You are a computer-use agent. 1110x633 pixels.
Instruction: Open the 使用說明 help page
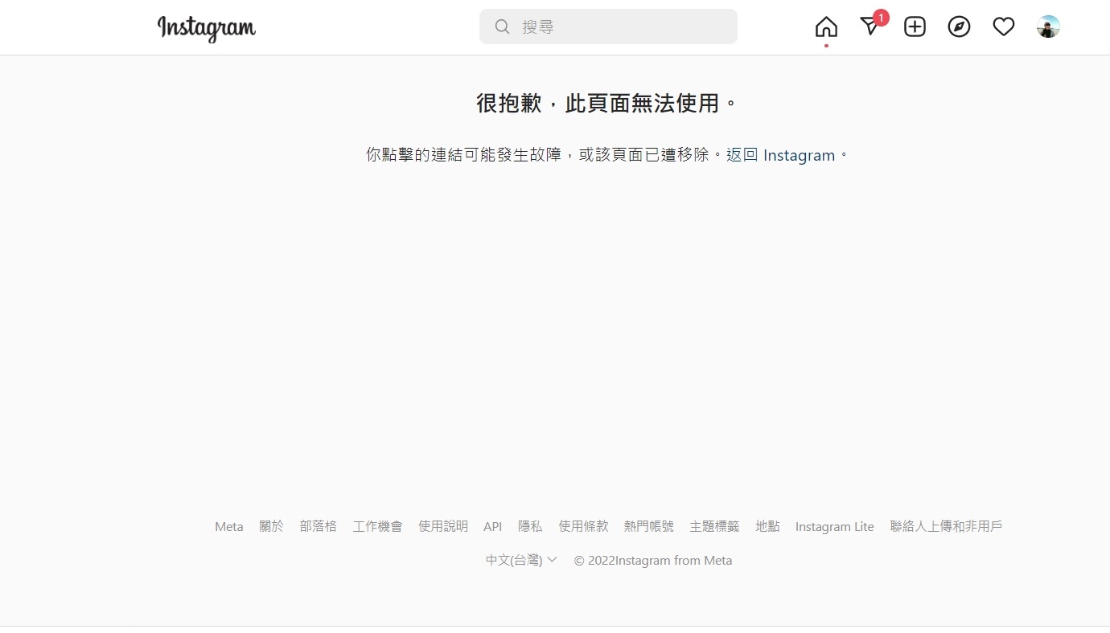point(443,526)
